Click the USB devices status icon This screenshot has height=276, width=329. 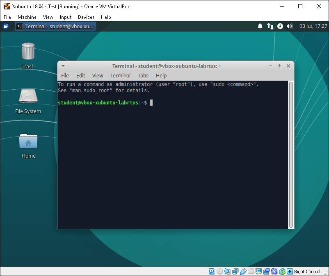click(243, 271)
